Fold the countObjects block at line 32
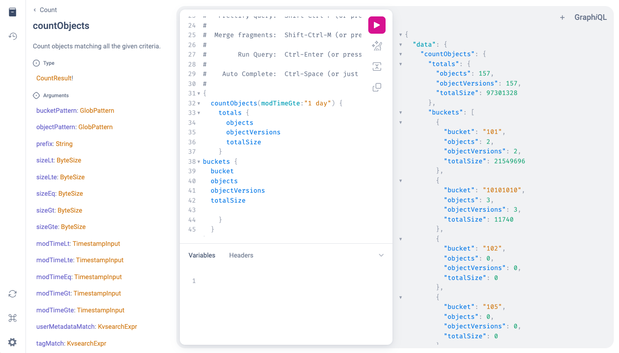This screenshot has width=619, height=353. tap(199, 103)
